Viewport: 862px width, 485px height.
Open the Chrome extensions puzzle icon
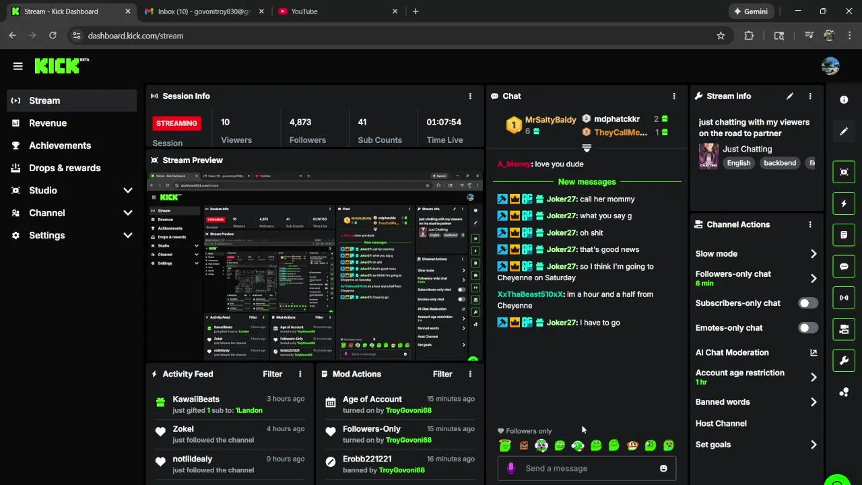[x=749, y=36]
